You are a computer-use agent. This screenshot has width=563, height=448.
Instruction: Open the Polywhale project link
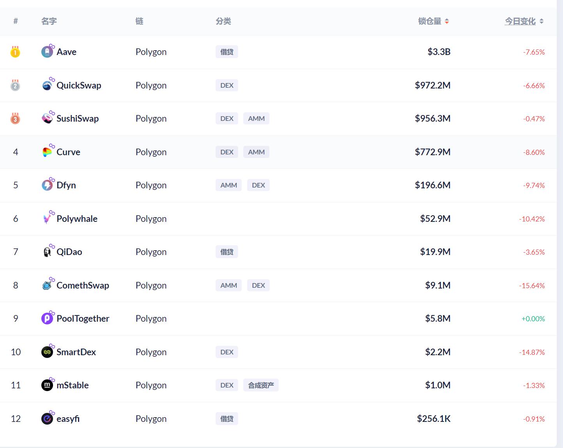click(77, 219)
